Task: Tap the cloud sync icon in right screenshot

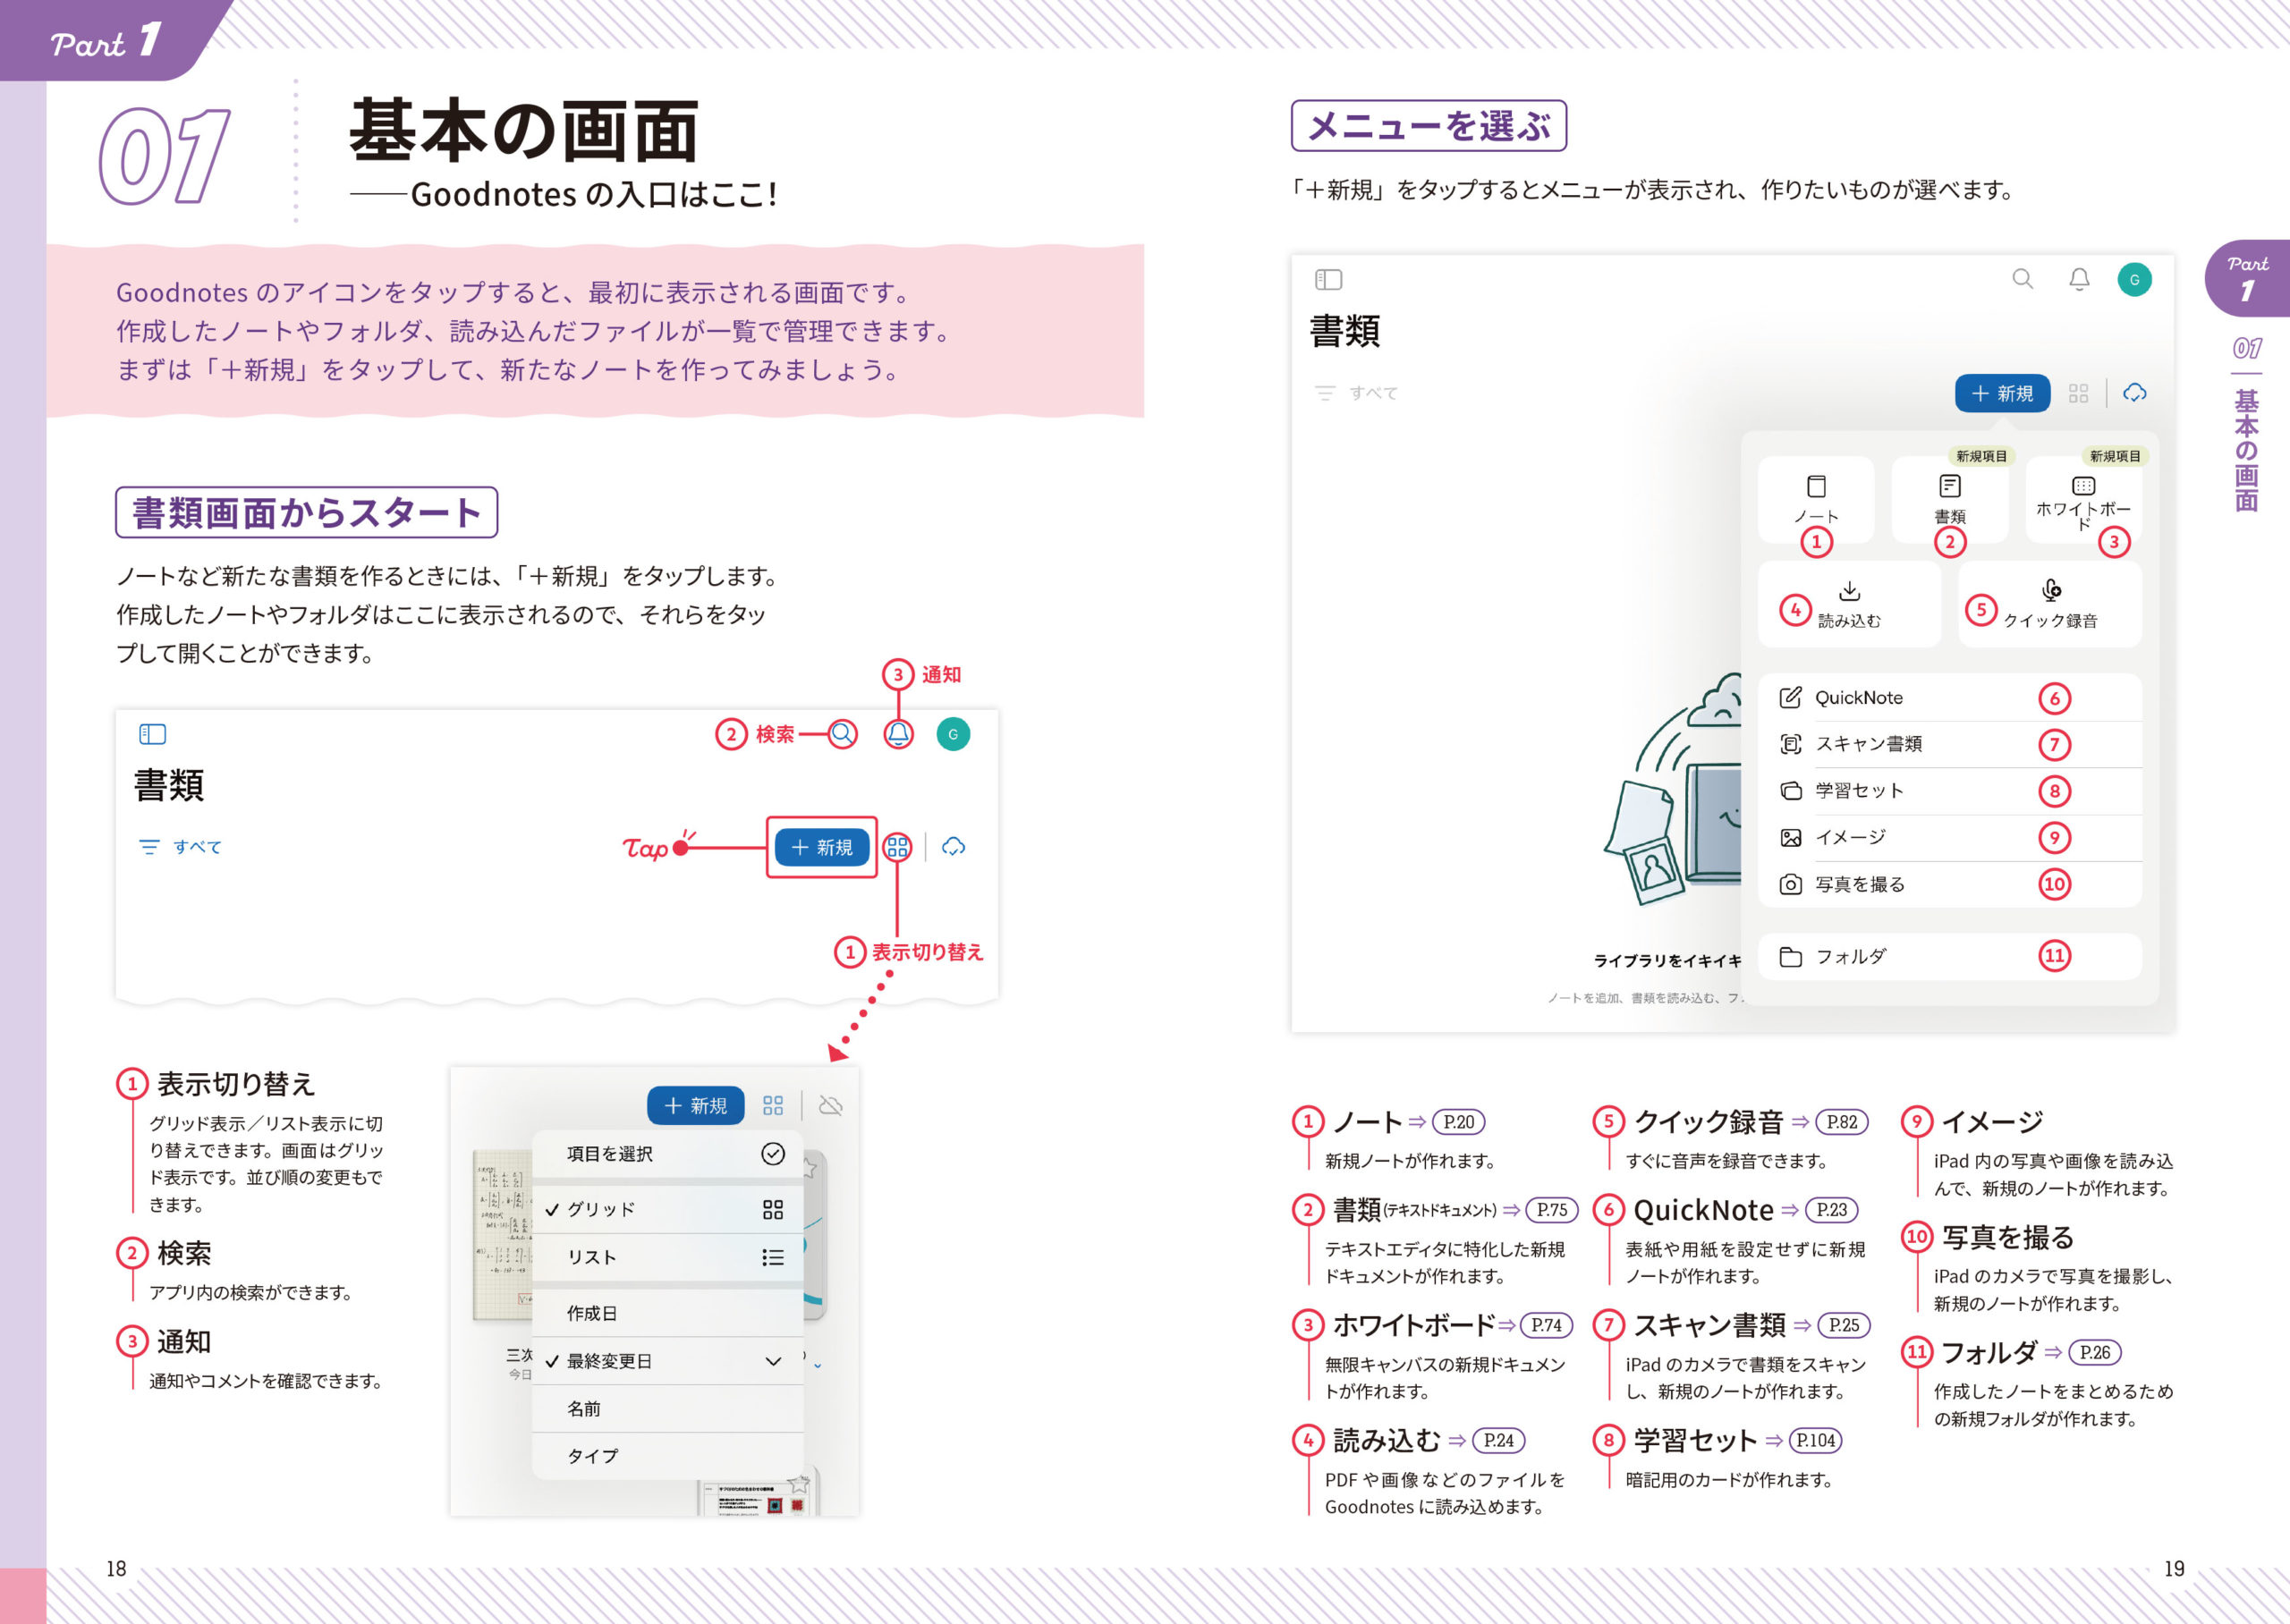Action: click(2134, 393)
